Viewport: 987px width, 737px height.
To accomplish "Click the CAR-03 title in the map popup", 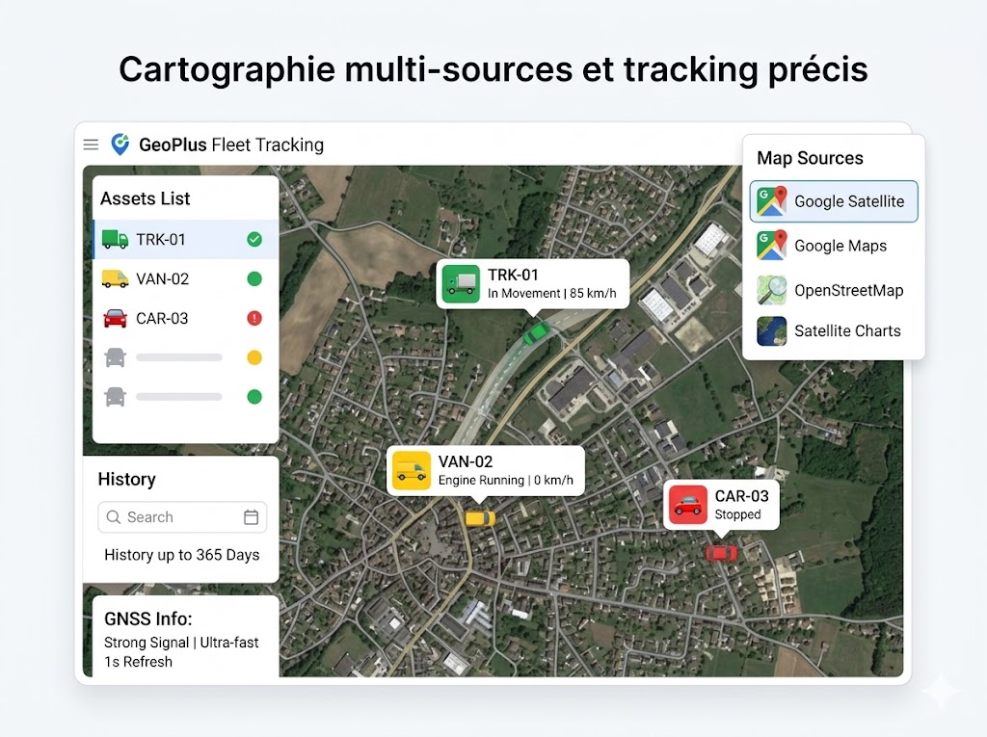I will 741,496.
